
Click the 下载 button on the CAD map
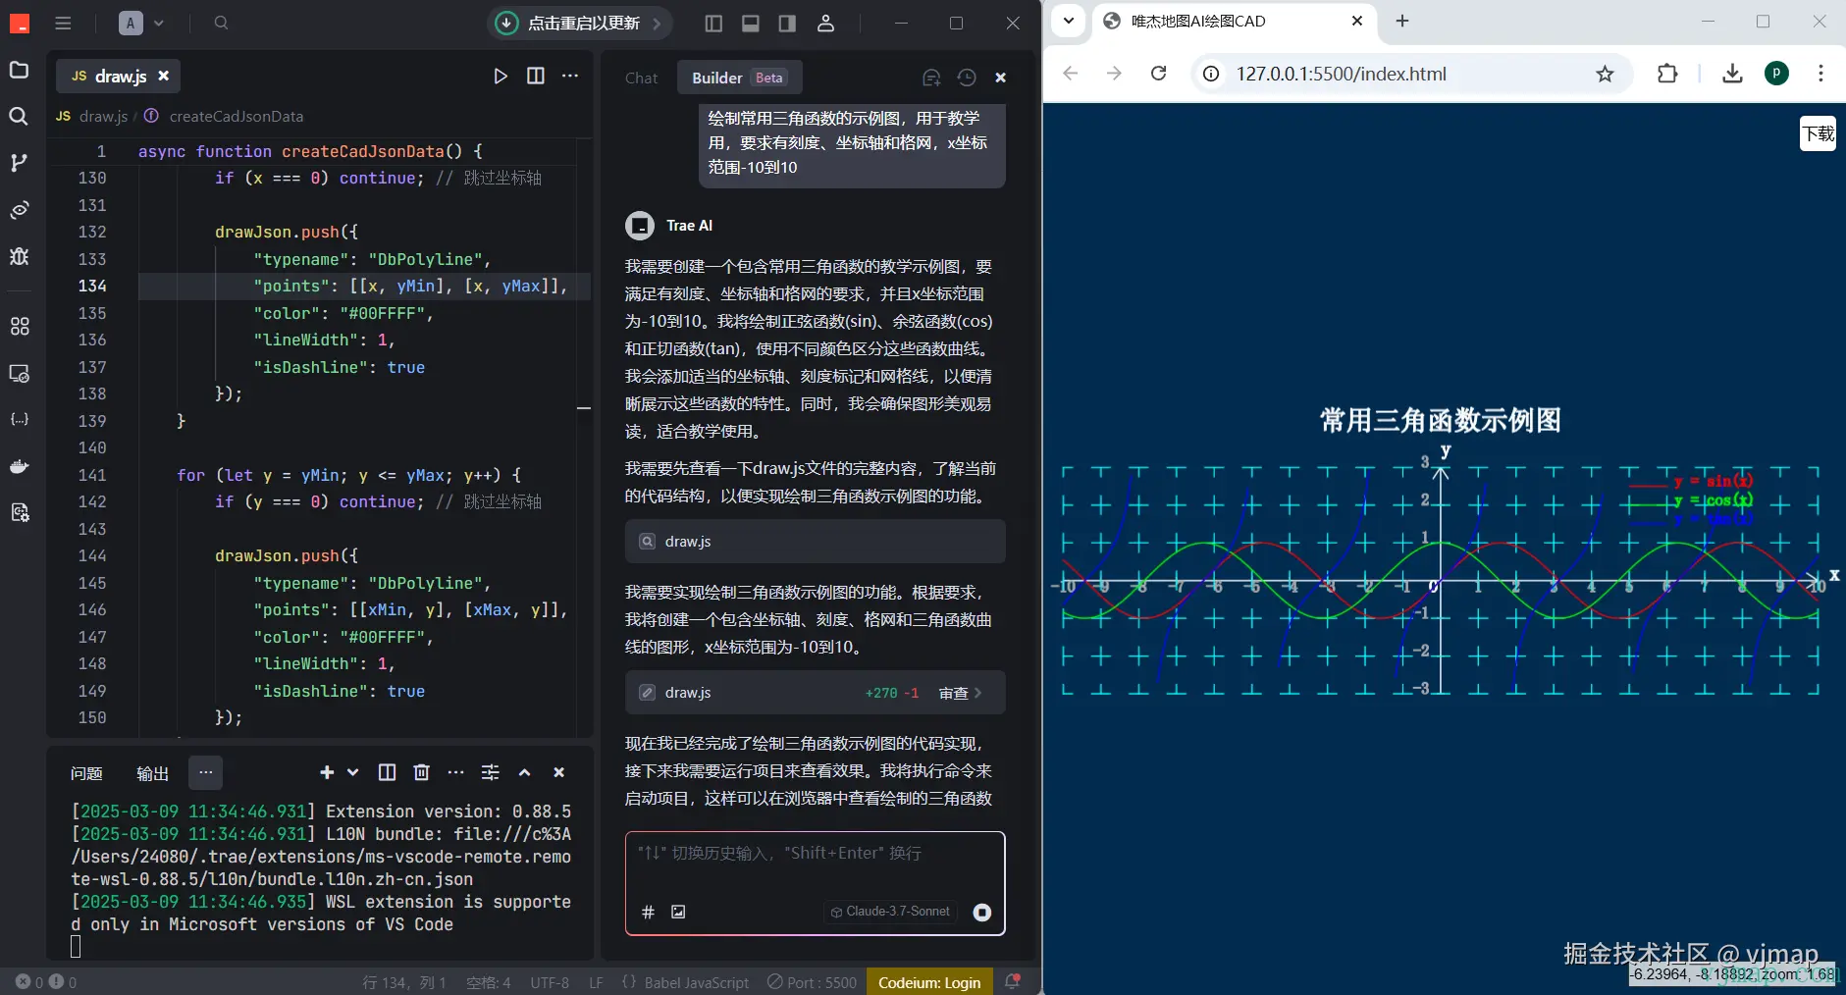tap(1818, 133)
